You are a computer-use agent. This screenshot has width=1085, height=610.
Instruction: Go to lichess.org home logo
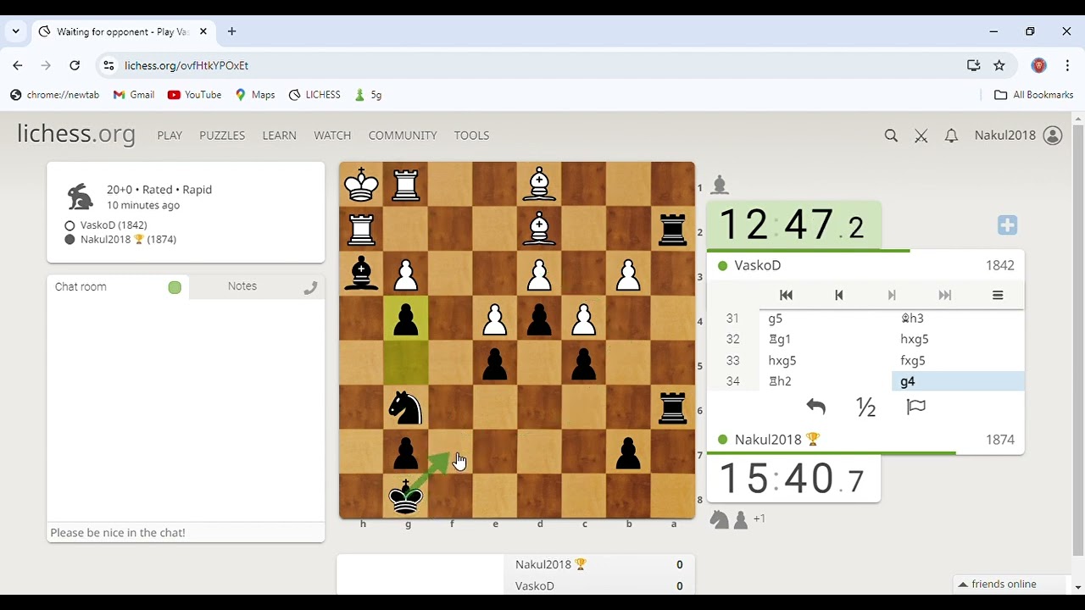76,134
